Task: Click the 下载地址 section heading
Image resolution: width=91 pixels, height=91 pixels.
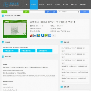Action: point(8,42)
